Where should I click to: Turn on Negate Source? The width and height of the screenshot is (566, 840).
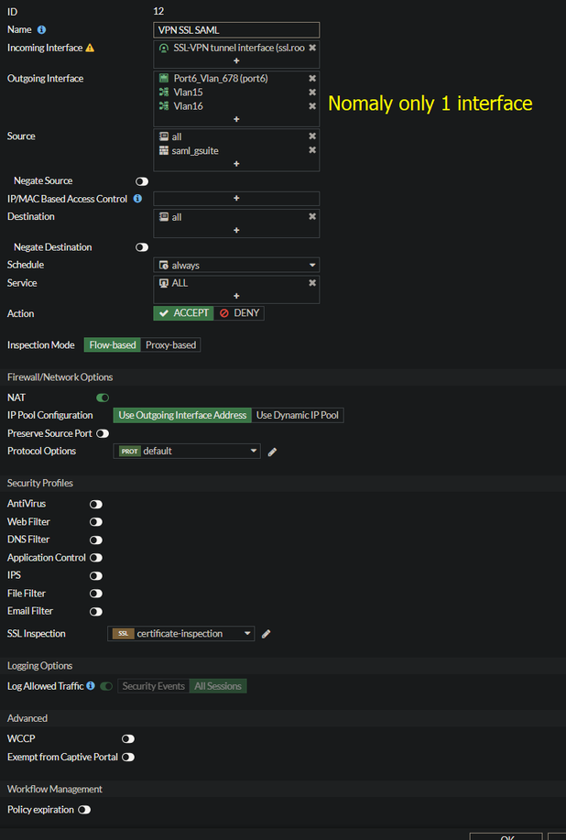point(142,181)
